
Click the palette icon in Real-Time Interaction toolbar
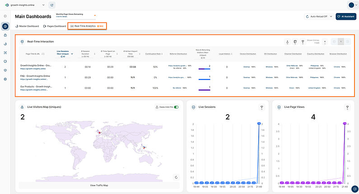295,42
